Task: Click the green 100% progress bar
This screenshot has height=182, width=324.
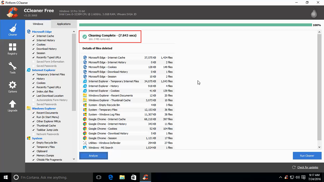Action: [x=196, y=25]
